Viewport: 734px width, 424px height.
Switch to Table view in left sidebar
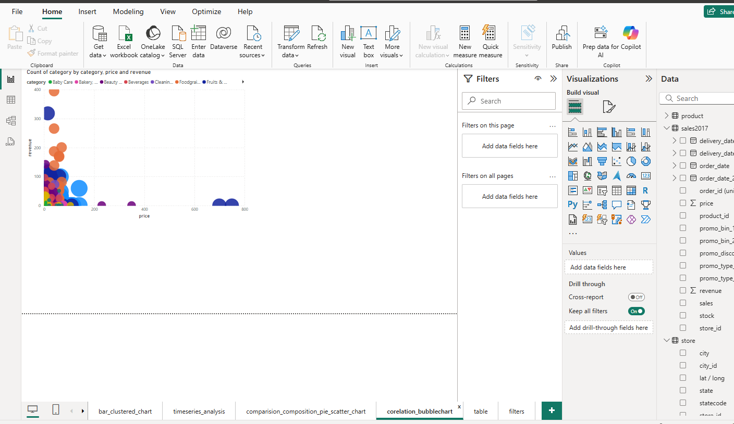coord(10,100)
